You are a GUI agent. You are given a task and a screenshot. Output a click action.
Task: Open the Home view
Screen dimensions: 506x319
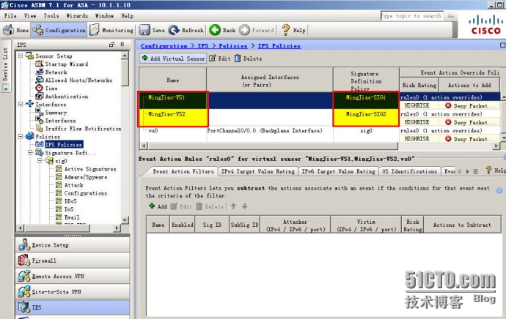pyautogui.click(x=16, y=30)
